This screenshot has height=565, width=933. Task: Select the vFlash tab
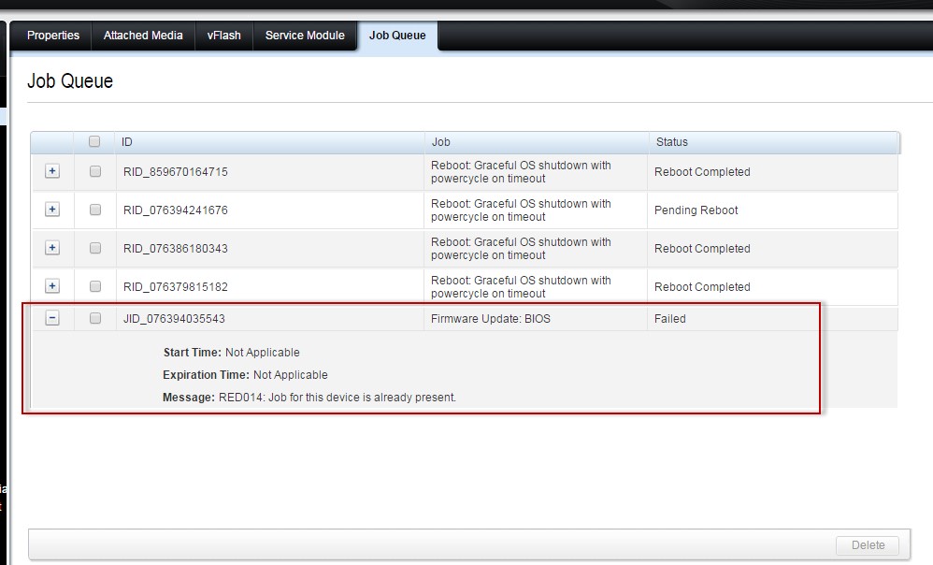point(223,36)
